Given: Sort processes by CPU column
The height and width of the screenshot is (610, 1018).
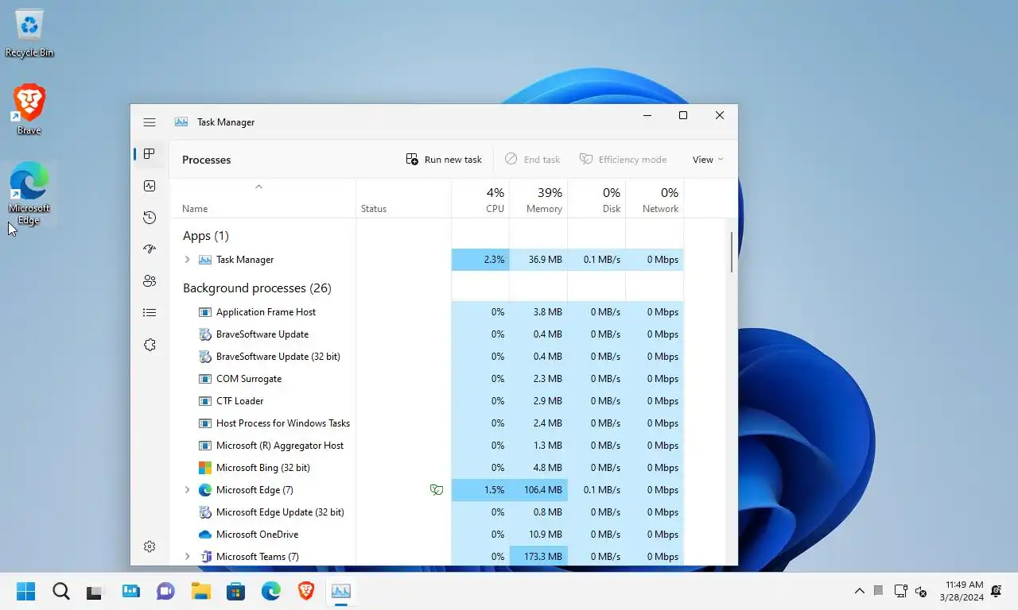Looking at the screenshot, I should [x=480, y=199].
